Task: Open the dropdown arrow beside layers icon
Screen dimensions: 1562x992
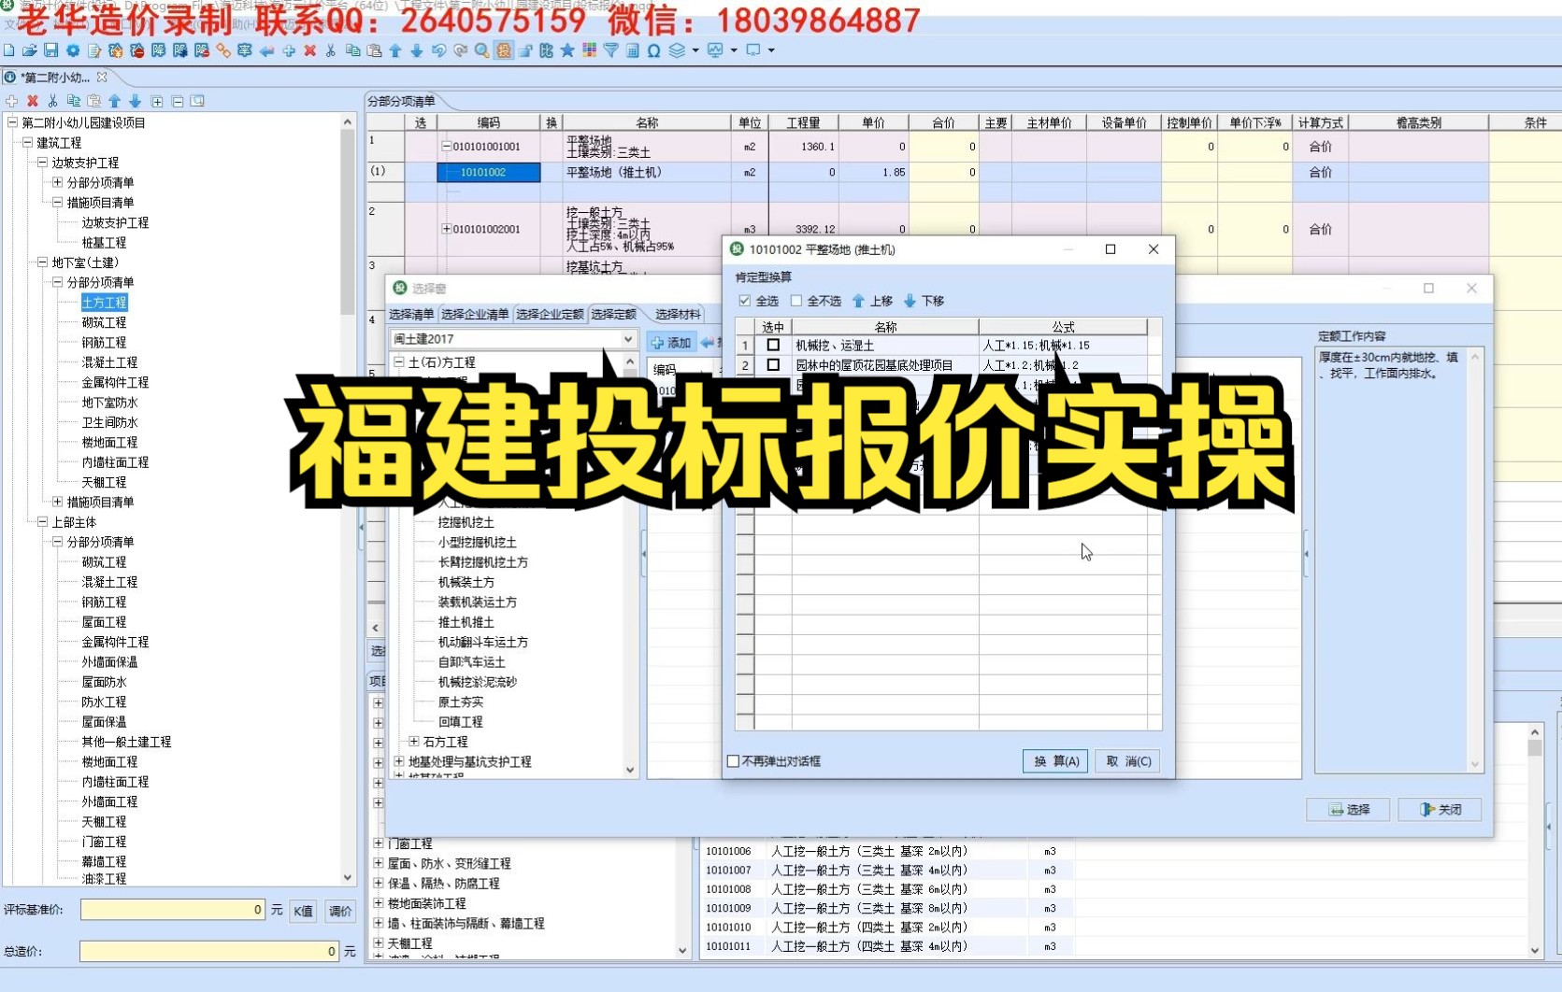Action: tap(695, 50)
